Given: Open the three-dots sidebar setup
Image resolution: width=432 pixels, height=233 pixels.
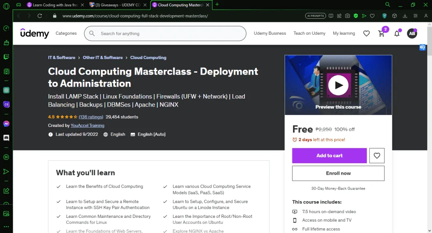Looking at the screenshot, I should coord(6,227).
